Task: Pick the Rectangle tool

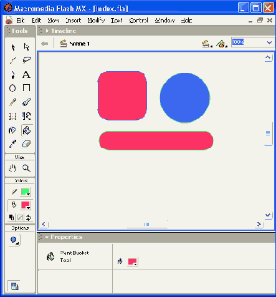Action: [x=26, y=88]
